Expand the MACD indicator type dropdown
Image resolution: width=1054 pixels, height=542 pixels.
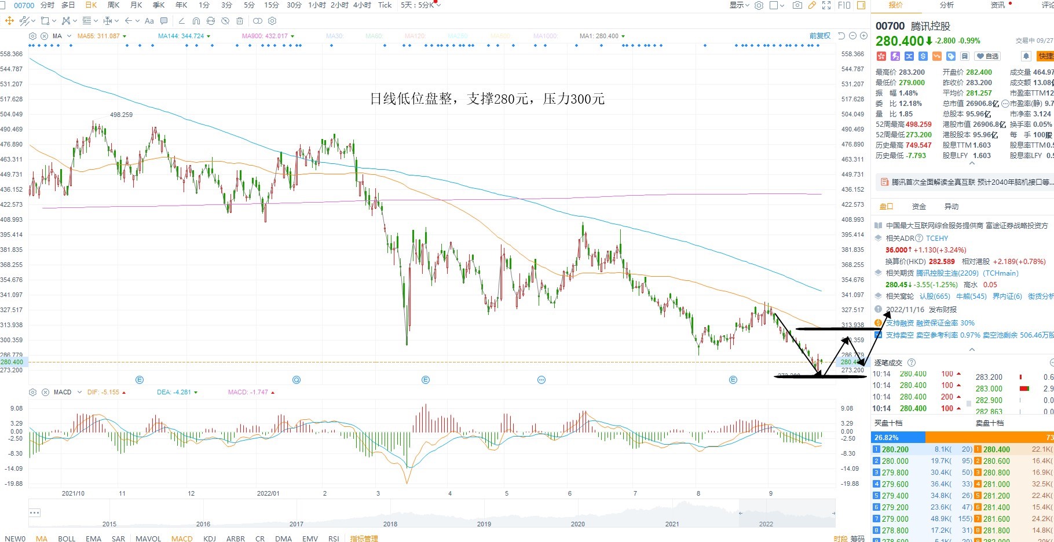click(x=79, y=392)
